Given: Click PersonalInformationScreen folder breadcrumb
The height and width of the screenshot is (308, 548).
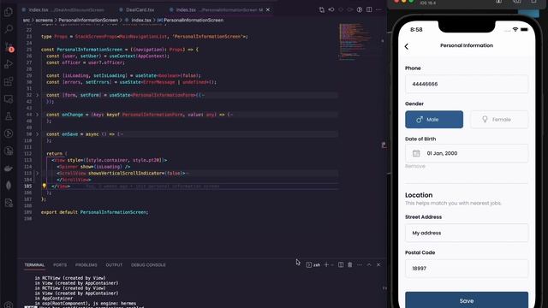Looking at the screenshot, I should (88, 20).
